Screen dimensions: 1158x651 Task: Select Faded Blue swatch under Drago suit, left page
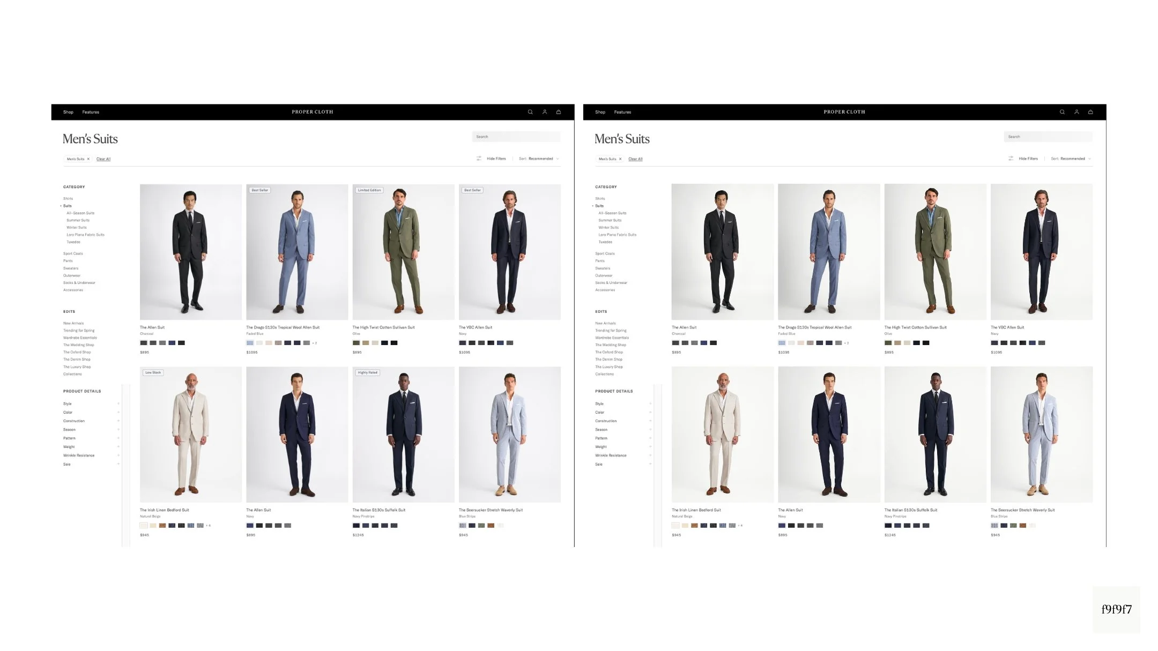pos(250,343)
